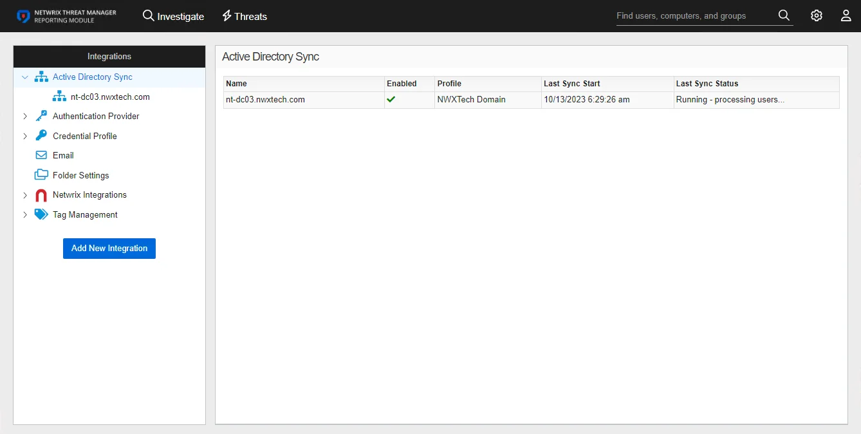Collapse the Active Directory Sync node

(x=25, y=77)
